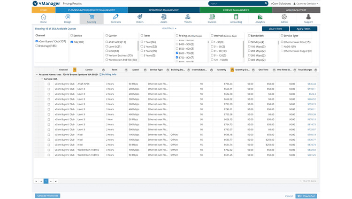Check the 1 Year(36) term filter

click(142, 42)
